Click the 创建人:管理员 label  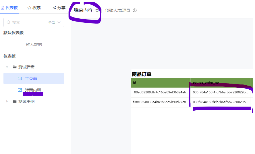pyautogui.click(x=117, y=10)
